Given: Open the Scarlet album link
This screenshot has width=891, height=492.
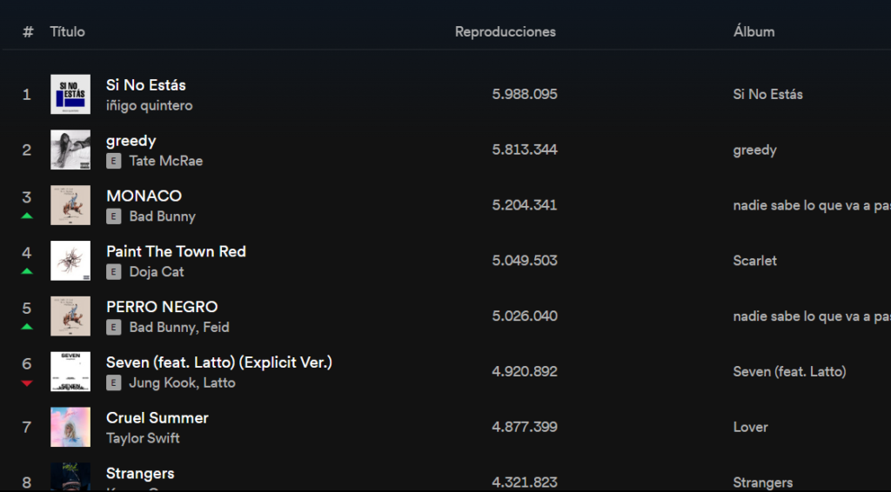Looking at the screenshot, I should [754, 261].
